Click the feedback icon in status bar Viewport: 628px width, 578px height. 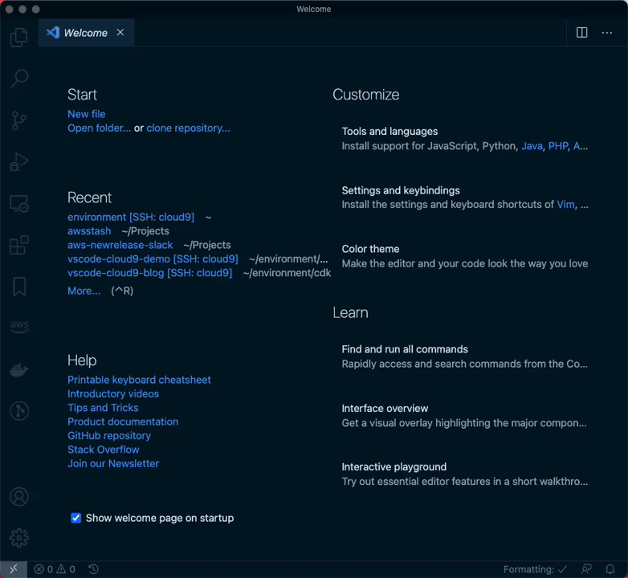tap(586, 569)
